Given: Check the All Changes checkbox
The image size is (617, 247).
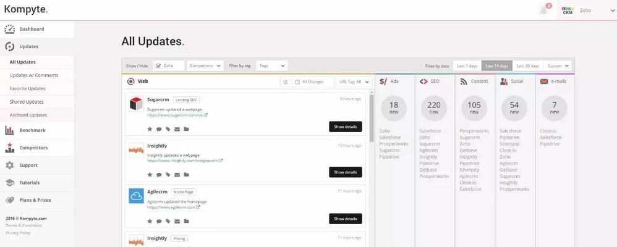Looking at the screenshot, I should (297, 82).
